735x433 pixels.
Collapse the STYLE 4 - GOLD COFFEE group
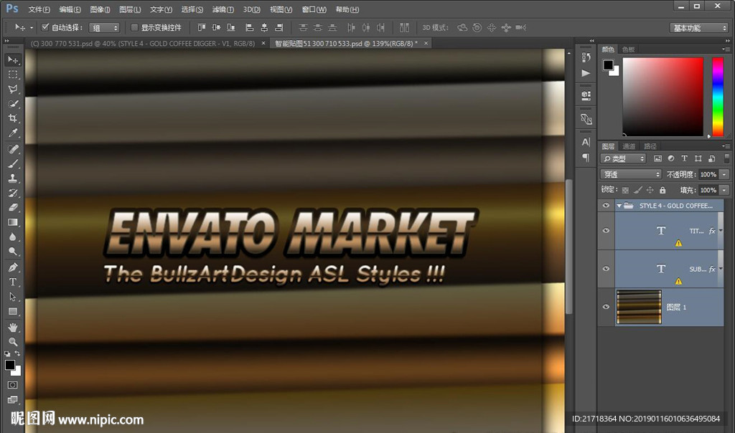click(619, 206)
